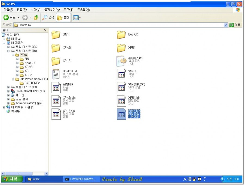This screenshot has height=185, width=245.
Task: Select the XPU1.bin file icon
Action: 122,101
